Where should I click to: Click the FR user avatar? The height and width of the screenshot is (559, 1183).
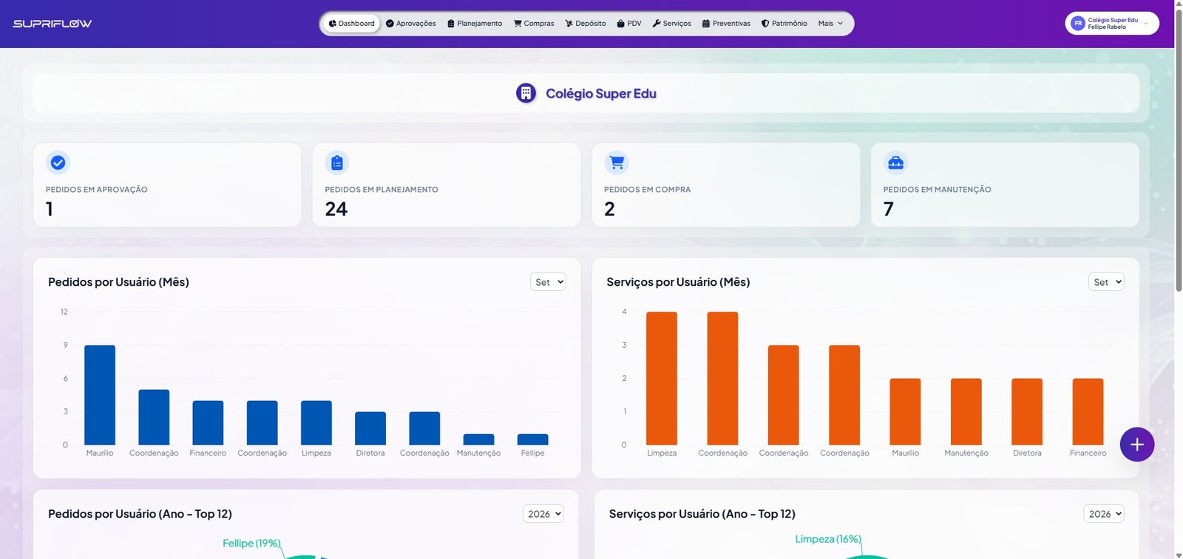click(x=1078, y=24)
